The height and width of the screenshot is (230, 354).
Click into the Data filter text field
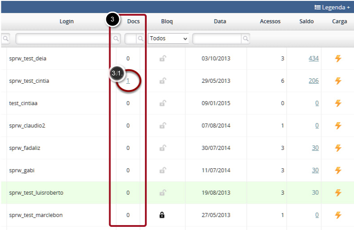[x=217, y=39]
